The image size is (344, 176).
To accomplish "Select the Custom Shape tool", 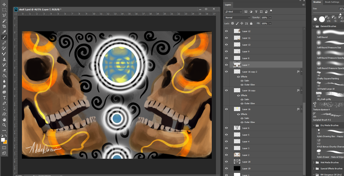I will tap(4, 114).
